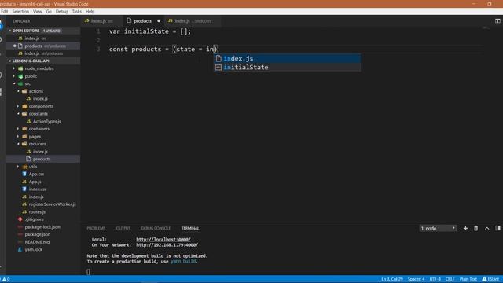Switch to the PROBLEMS panel tab

(x=96, y=228)
